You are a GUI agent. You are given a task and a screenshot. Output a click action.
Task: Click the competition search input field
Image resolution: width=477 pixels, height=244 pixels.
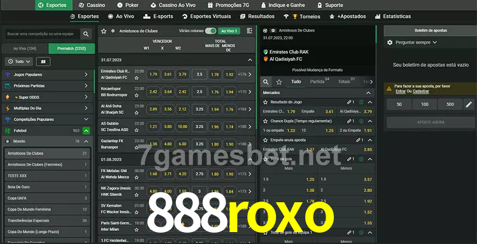[41, 35]
